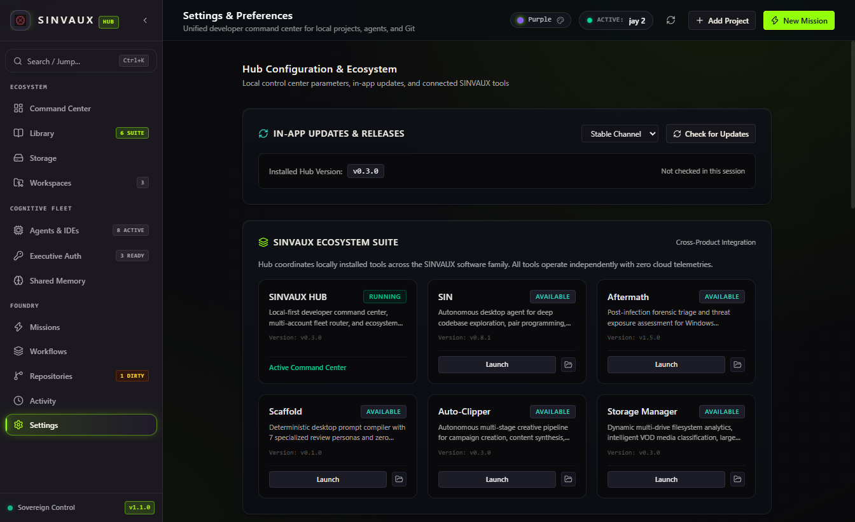
Task: Click the Search / Jump input field
Action: coord(81,61)
